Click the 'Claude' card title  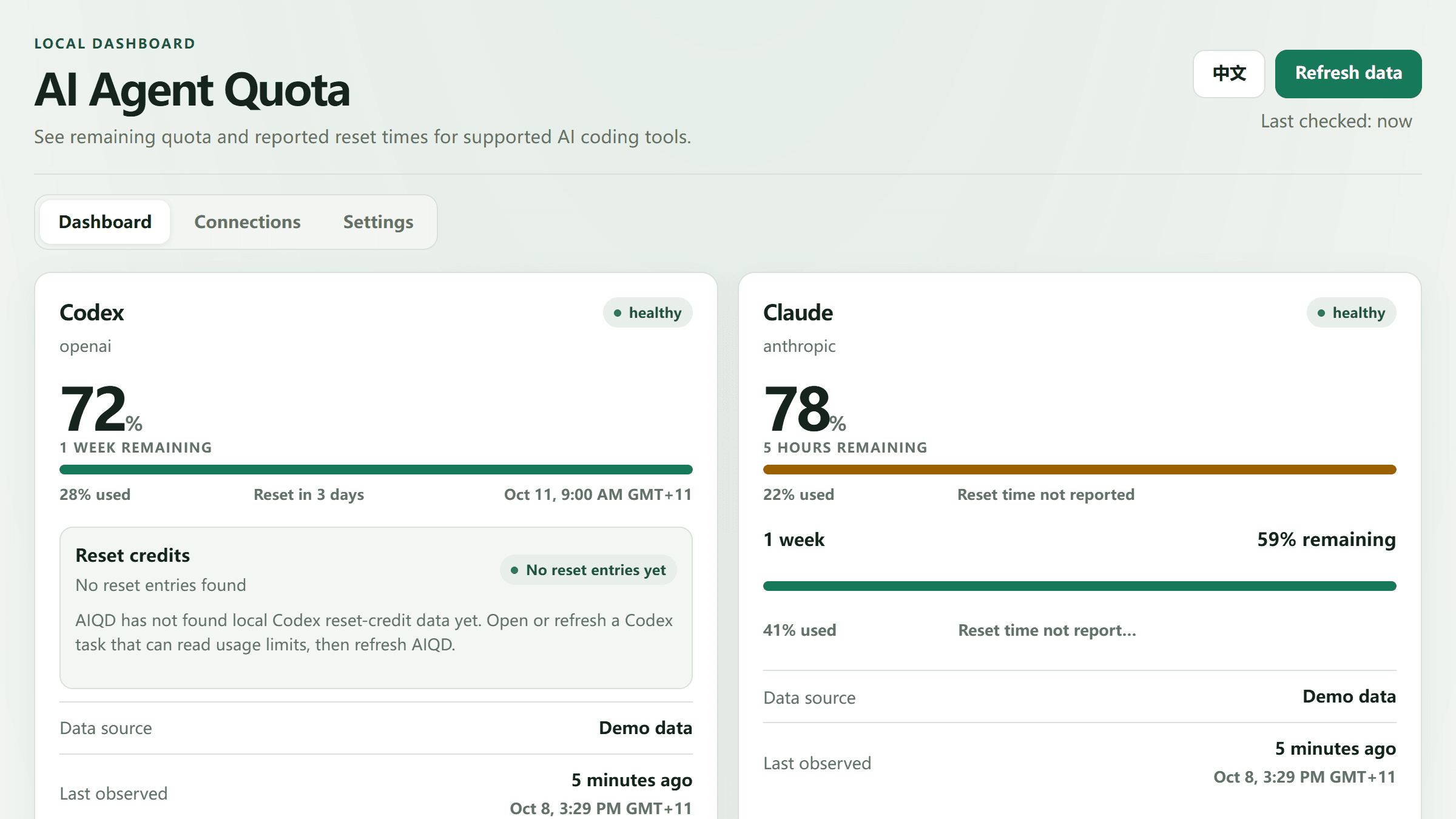[x=798, y=312]
